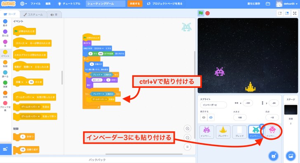Viewport: 300px width, 163px height.
Task: Click the 10 回繰り返す block
Action: pos(26,149)
